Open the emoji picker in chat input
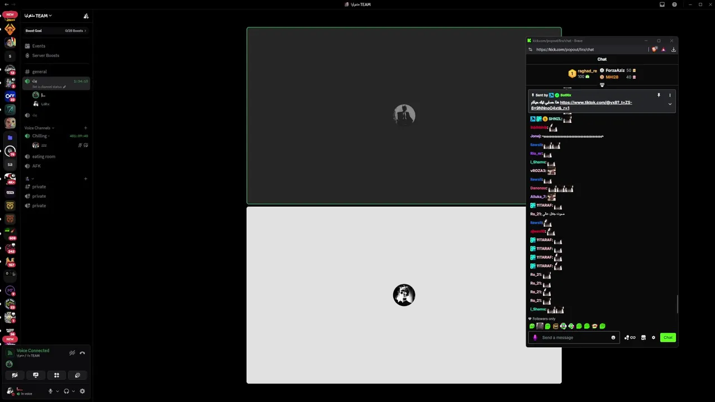Screen dimensions: 715x402 613,337
